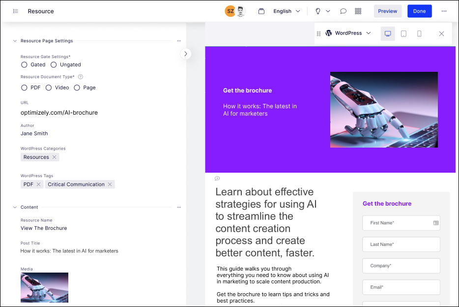Viewport: 459px width, 307px height.
Task: Open the WordPress integration icon menu
Action: [x=328, y=33]
